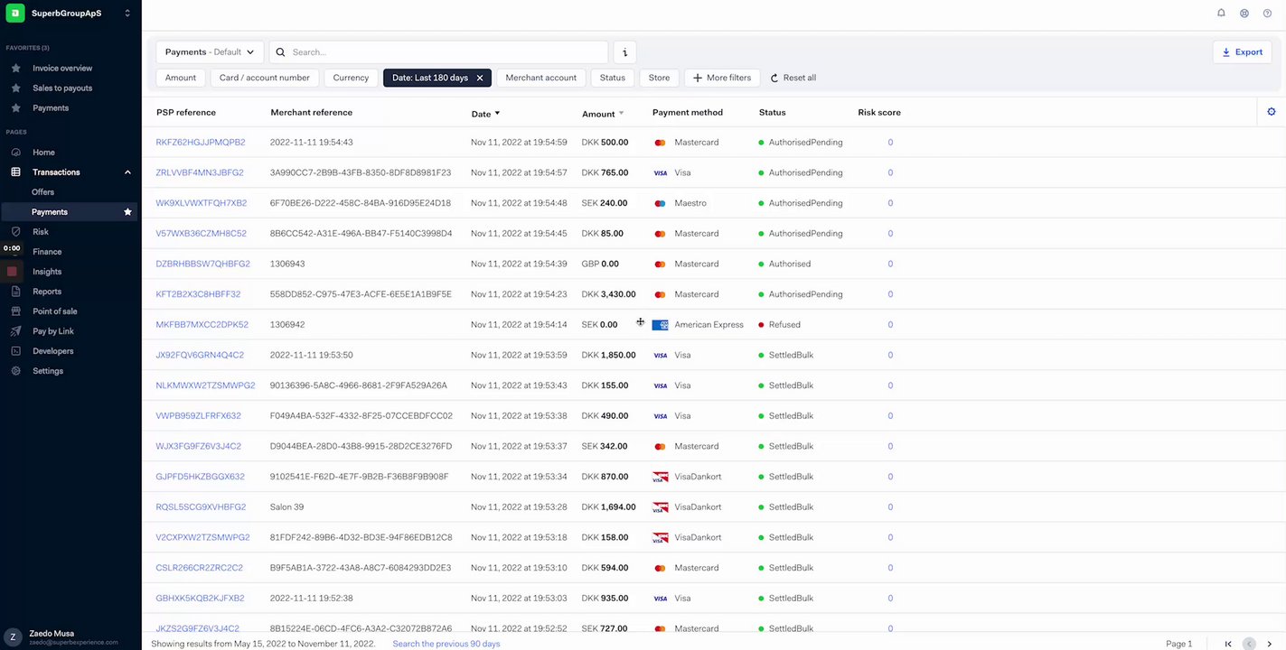Screen dimensions: 1286x650
Task: Click amount SEK 342.00
Action: pos(605,447)
